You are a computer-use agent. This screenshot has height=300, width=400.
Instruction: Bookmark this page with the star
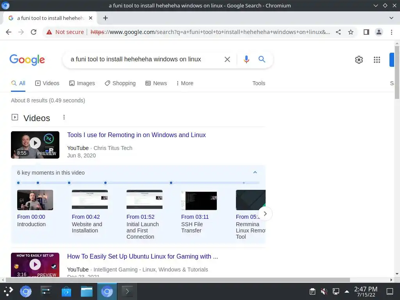351,32
